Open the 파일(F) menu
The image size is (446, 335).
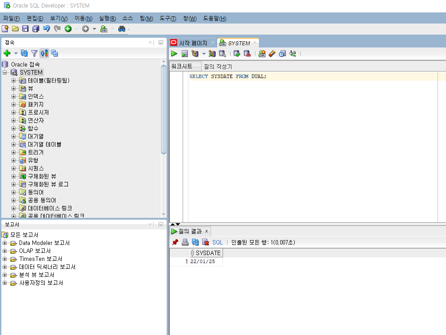(x=12, y=19)
